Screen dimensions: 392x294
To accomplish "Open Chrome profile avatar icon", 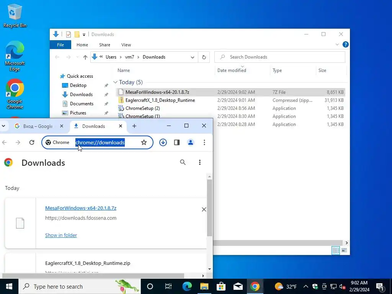I will click(x=191, y=142).
